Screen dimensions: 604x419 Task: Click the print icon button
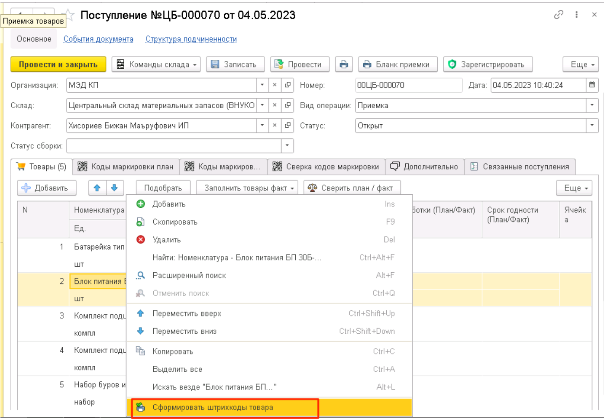click(344, 64)
